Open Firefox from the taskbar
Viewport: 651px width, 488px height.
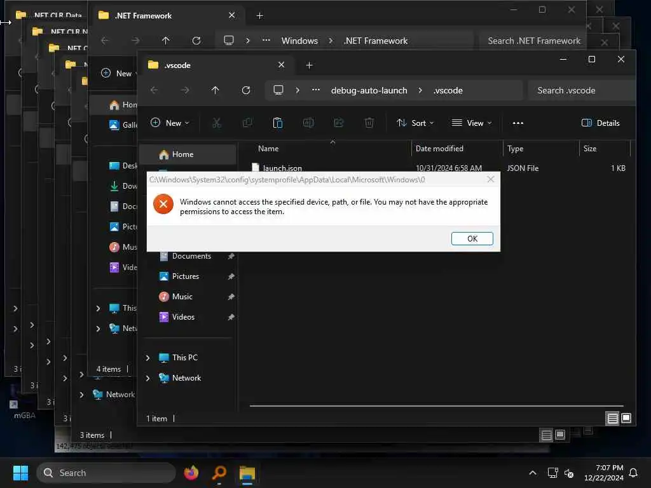pyautogui.click(x=191, y=473)
